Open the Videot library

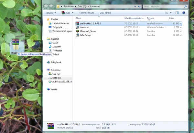coord(56,54)
